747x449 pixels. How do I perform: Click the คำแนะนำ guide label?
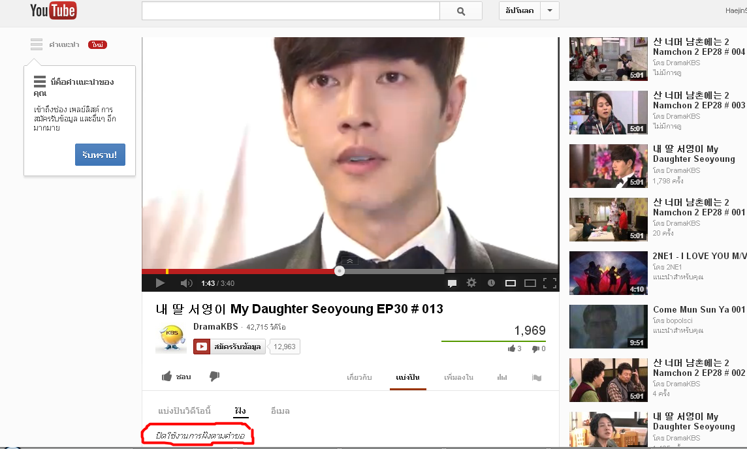pos(64,44)
